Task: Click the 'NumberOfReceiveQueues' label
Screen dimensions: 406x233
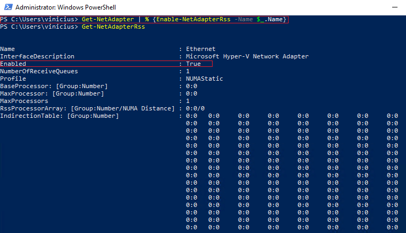Action: point(39,71)
